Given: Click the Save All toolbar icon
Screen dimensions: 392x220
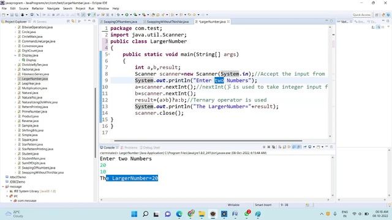Looking at the screenshot, I should tap(17, 15).
